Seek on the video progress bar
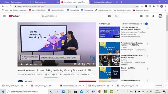The height and width of the screenshot is (94, 168). click(57, 62)
